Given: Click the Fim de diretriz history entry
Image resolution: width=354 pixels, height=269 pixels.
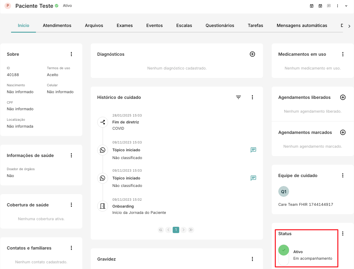Looking at the screenshot, I should [x=125, y=122].
